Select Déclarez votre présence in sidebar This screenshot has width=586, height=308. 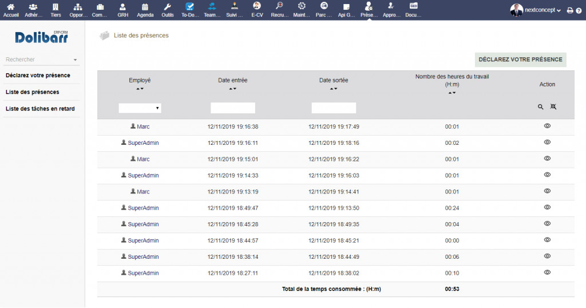coord(38,76)
